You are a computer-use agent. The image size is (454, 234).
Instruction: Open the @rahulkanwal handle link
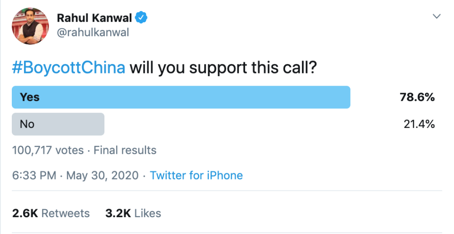pos(93,33)
